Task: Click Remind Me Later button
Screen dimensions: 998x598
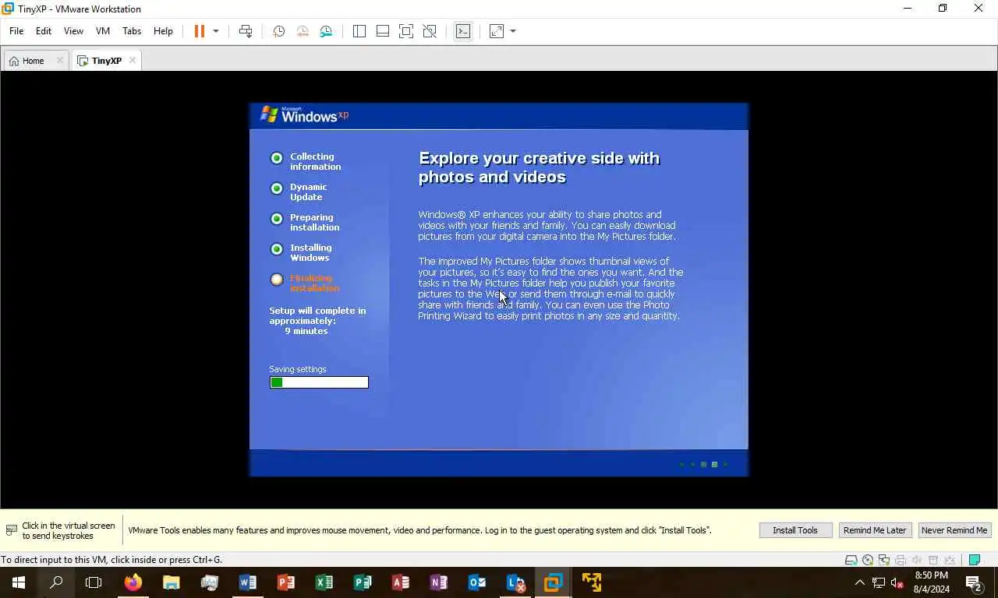Action: [x=875, y=530]
